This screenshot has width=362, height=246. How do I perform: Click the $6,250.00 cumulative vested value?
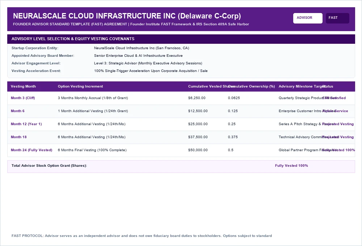pyautogui.click(x=197, y=98)
